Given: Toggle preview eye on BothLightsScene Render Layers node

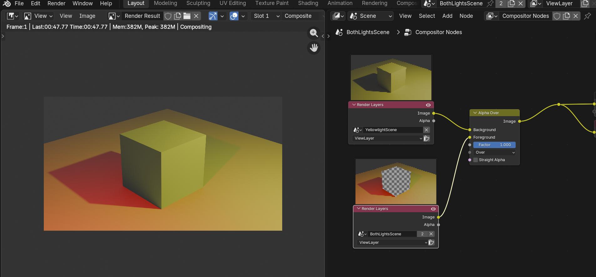Looking at the screenshot, I should pyautogui.click(x=433, y=209).
